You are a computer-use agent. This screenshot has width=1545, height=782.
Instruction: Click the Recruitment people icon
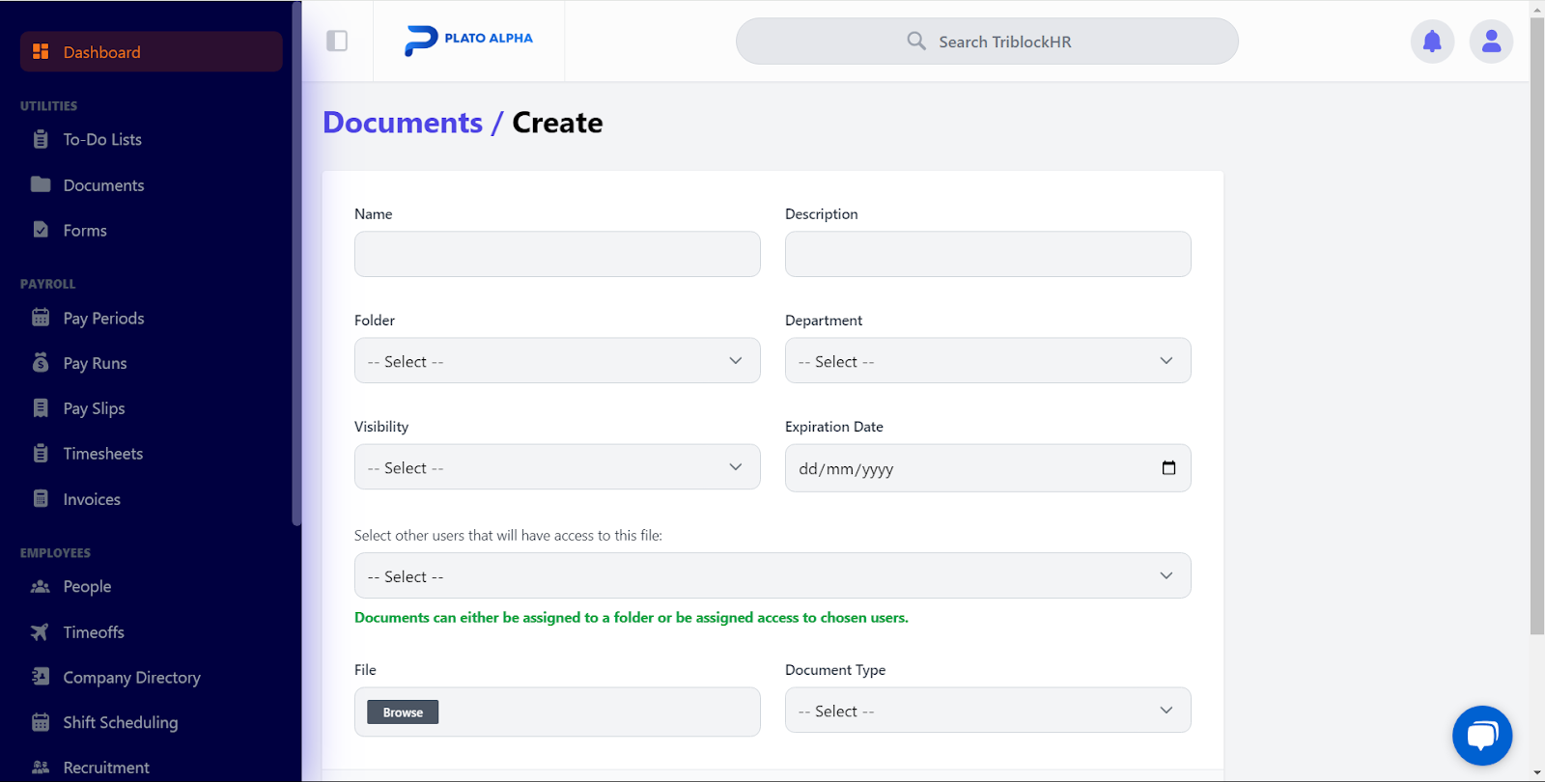pos(41,768)
